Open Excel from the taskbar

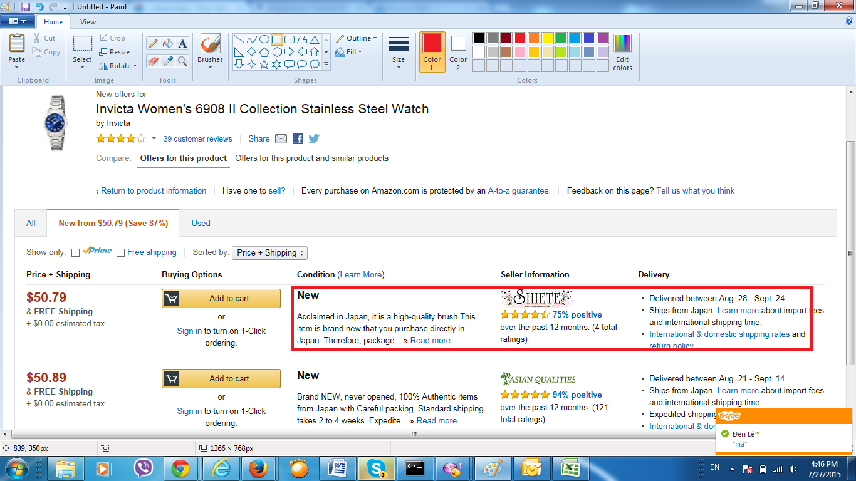[570, 468]
